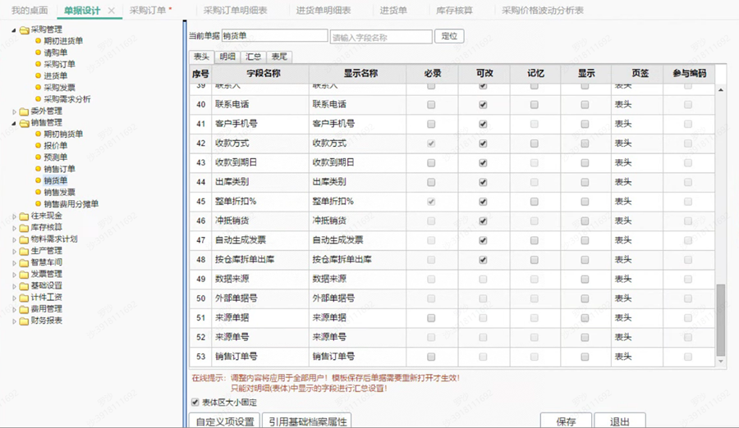Click the 费用管理 folder icon
Screen dimensions: 739x428
click(x=24, y=309)
